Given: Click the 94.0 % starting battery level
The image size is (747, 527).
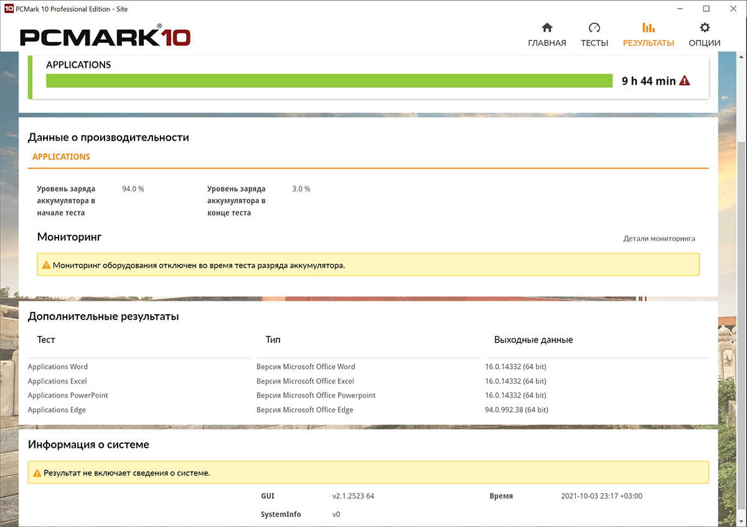Looking at the screenshot, I should click(x=133, y=189).
